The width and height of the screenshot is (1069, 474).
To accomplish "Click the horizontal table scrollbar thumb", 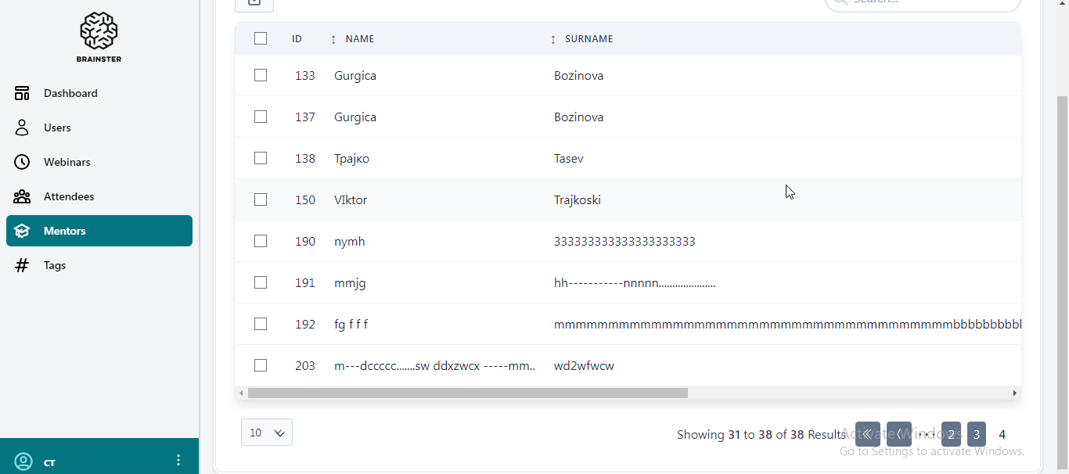I will point(467,393).
